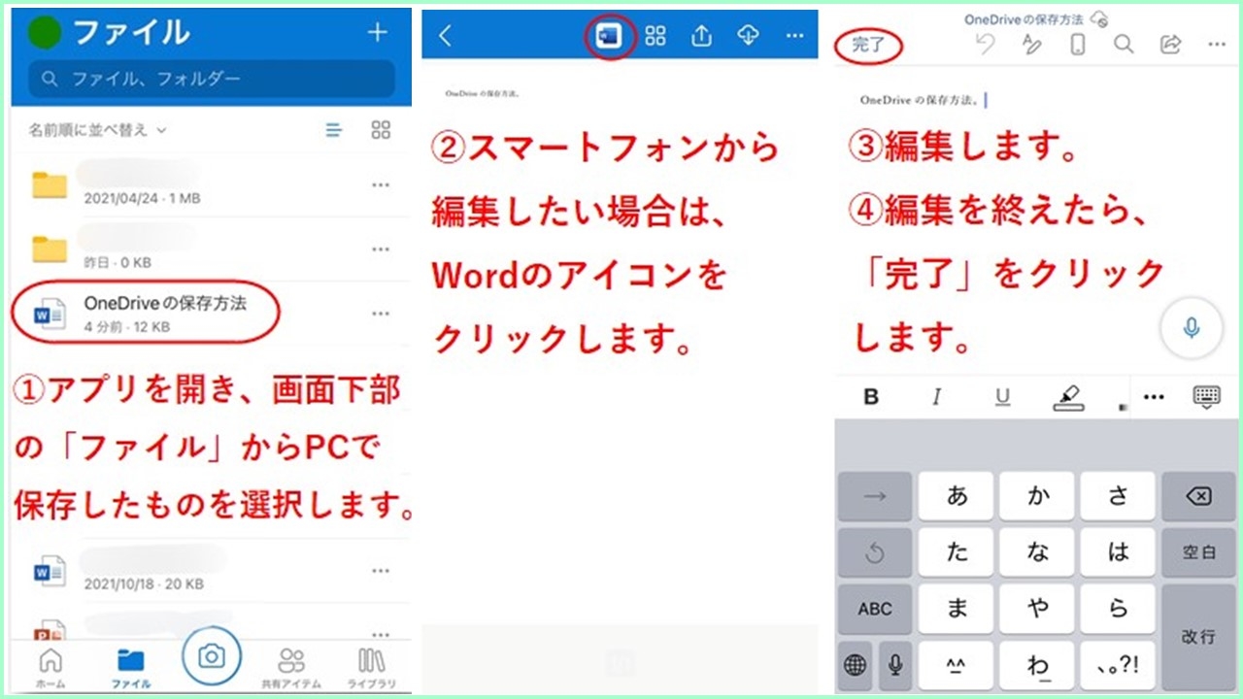Apply text highlight color
1243x699 pixels.
tap(1069, 398)
